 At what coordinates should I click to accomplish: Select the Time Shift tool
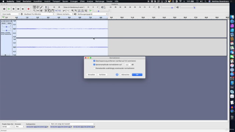tap(38, 11)
